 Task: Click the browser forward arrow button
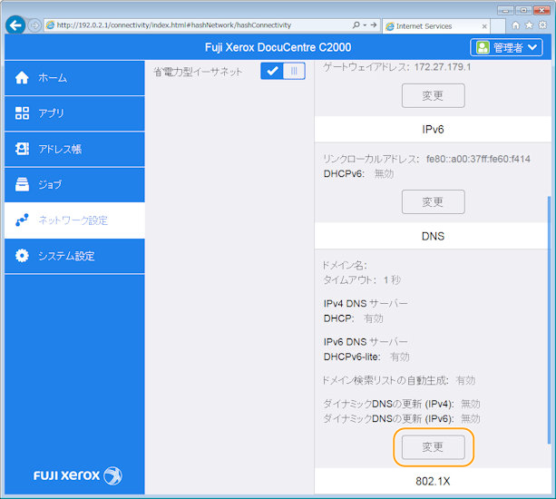click(34, 25)
